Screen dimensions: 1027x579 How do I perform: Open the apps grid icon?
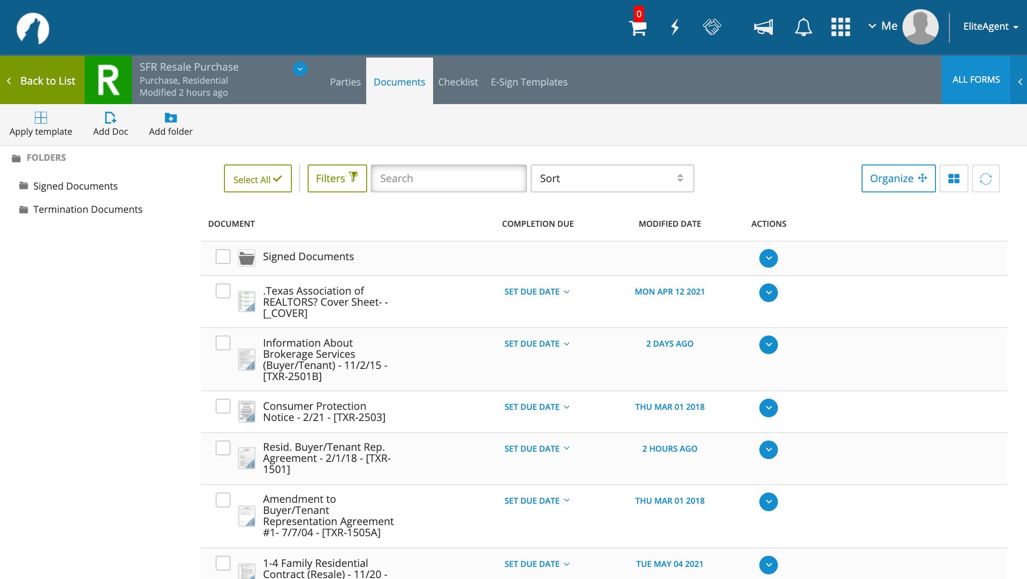coord(840,27)
